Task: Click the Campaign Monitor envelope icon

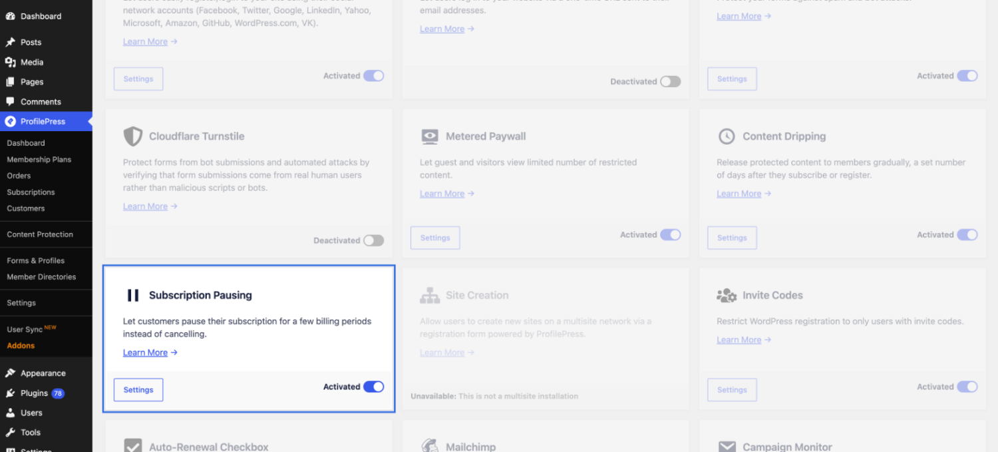Action: point(727,447)
